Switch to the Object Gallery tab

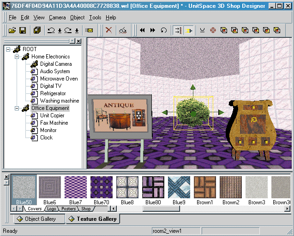pos(39,219)
